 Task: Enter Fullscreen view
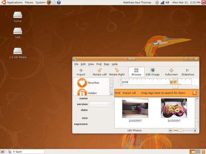click(x=171, y=70)
